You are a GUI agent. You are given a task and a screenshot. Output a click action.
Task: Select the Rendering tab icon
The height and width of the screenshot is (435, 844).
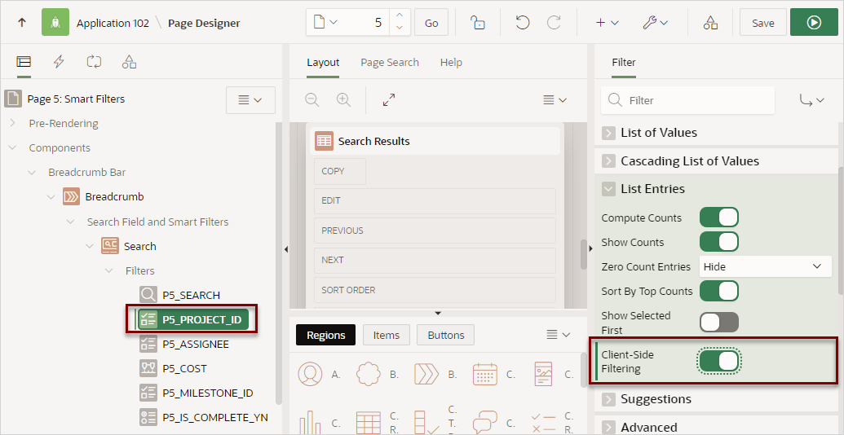click(24, 62)
